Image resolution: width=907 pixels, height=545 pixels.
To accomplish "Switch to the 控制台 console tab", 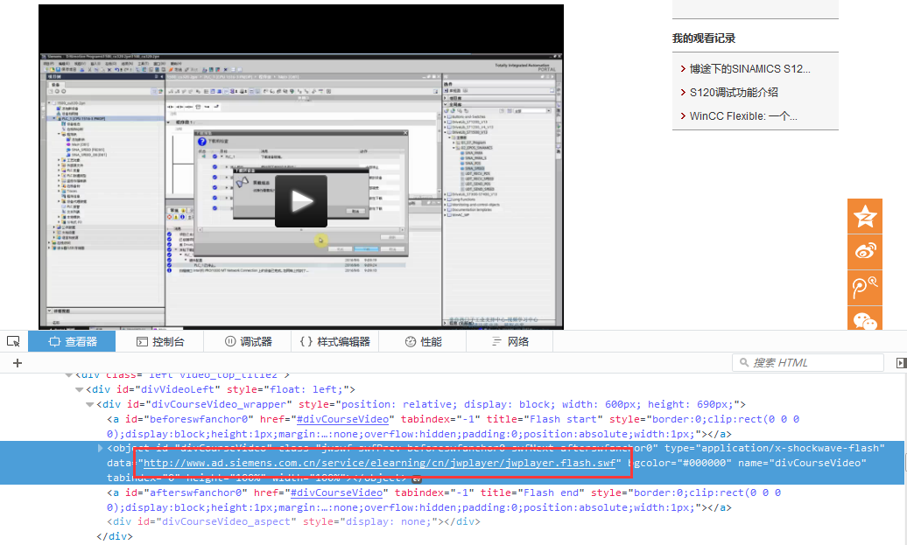I will pyautogui.click(x=159, y=341).
